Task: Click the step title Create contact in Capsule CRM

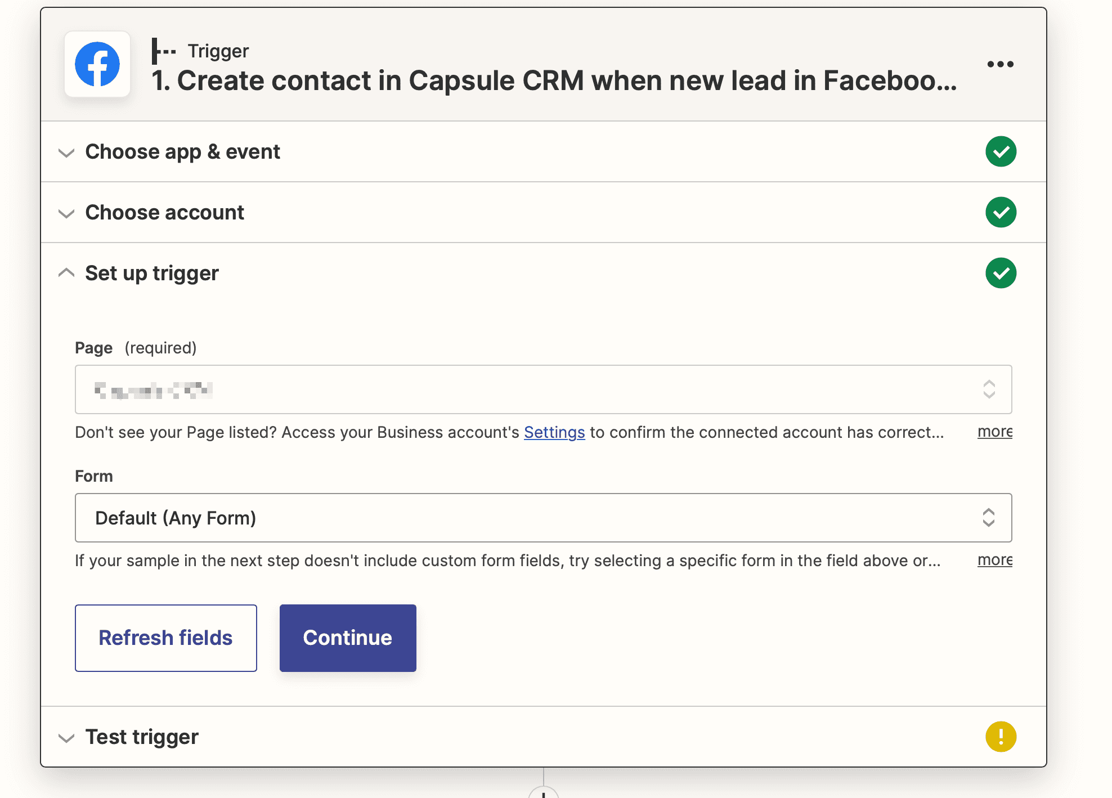Action: coord(554,80)
